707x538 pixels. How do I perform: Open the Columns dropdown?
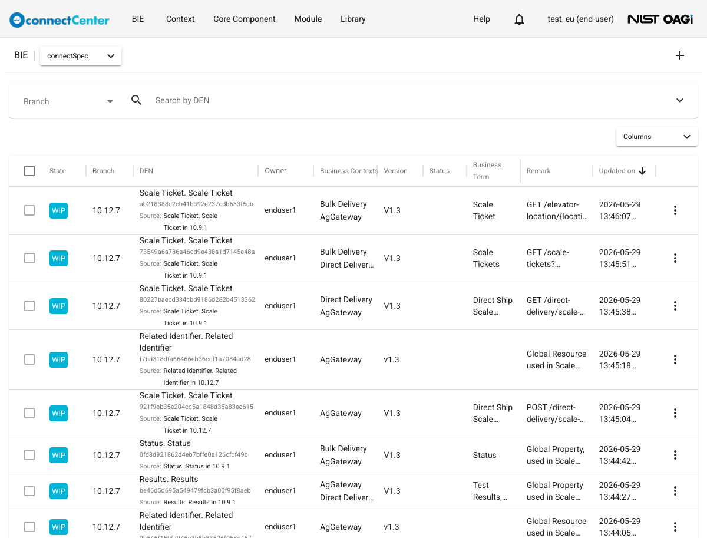coord(657,137)
